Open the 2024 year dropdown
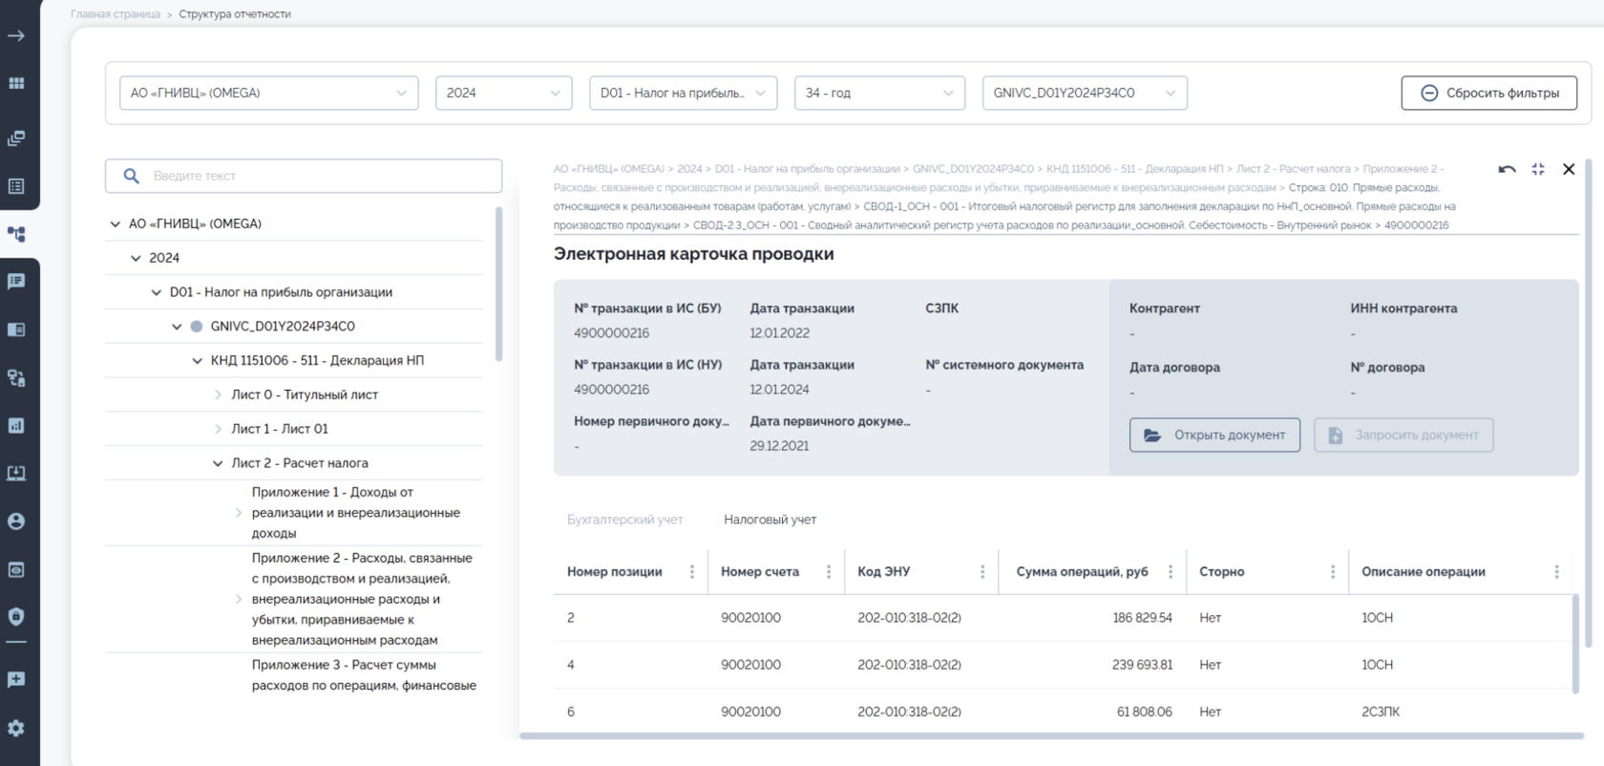 click(x=503, y=93)
